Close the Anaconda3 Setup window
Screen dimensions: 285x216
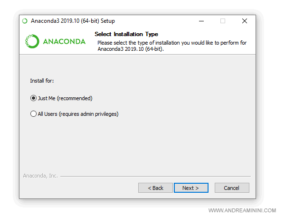(x=245, y=21)
